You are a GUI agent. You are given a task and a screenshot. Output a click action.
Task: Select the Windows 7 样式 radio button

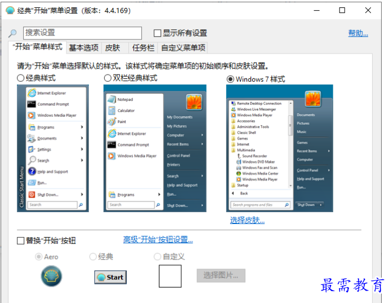click(230, 80)
